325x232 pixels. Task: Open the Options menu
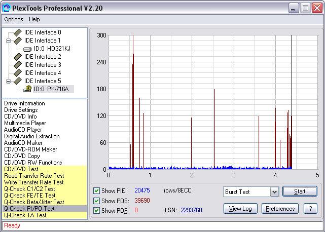click(14, 19)
